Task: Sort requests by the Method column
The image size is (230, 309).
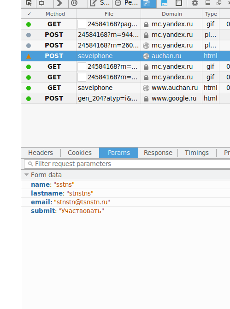Action: (55, 14)
